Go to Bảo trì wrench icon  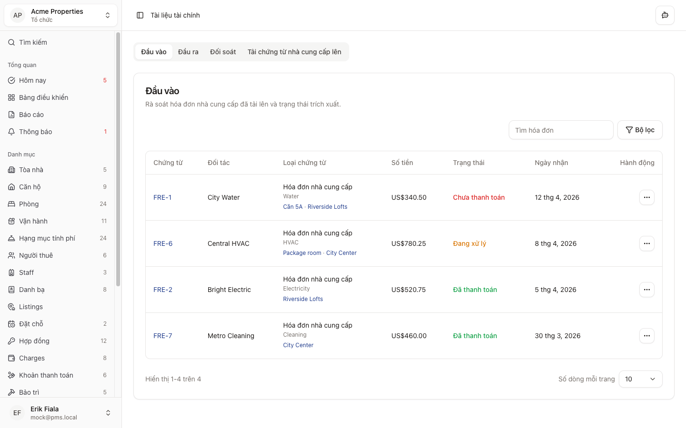pos(11,392)
